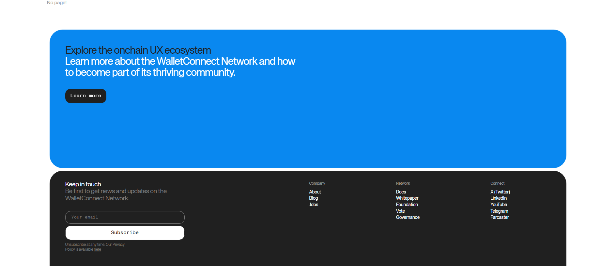Click the Learn more button
Screen dimensions: 616x266
point(86,96)
